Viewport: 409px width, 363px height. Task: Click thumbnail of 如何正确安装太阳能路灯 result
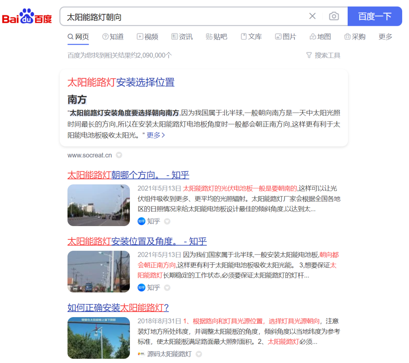(x=98, y=338)
